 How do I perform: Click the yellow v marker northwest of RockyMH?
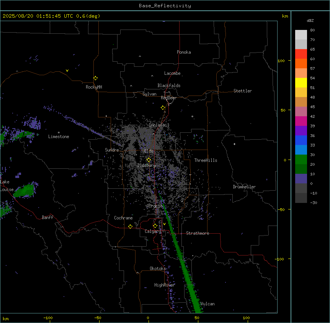tap(67, 71)
